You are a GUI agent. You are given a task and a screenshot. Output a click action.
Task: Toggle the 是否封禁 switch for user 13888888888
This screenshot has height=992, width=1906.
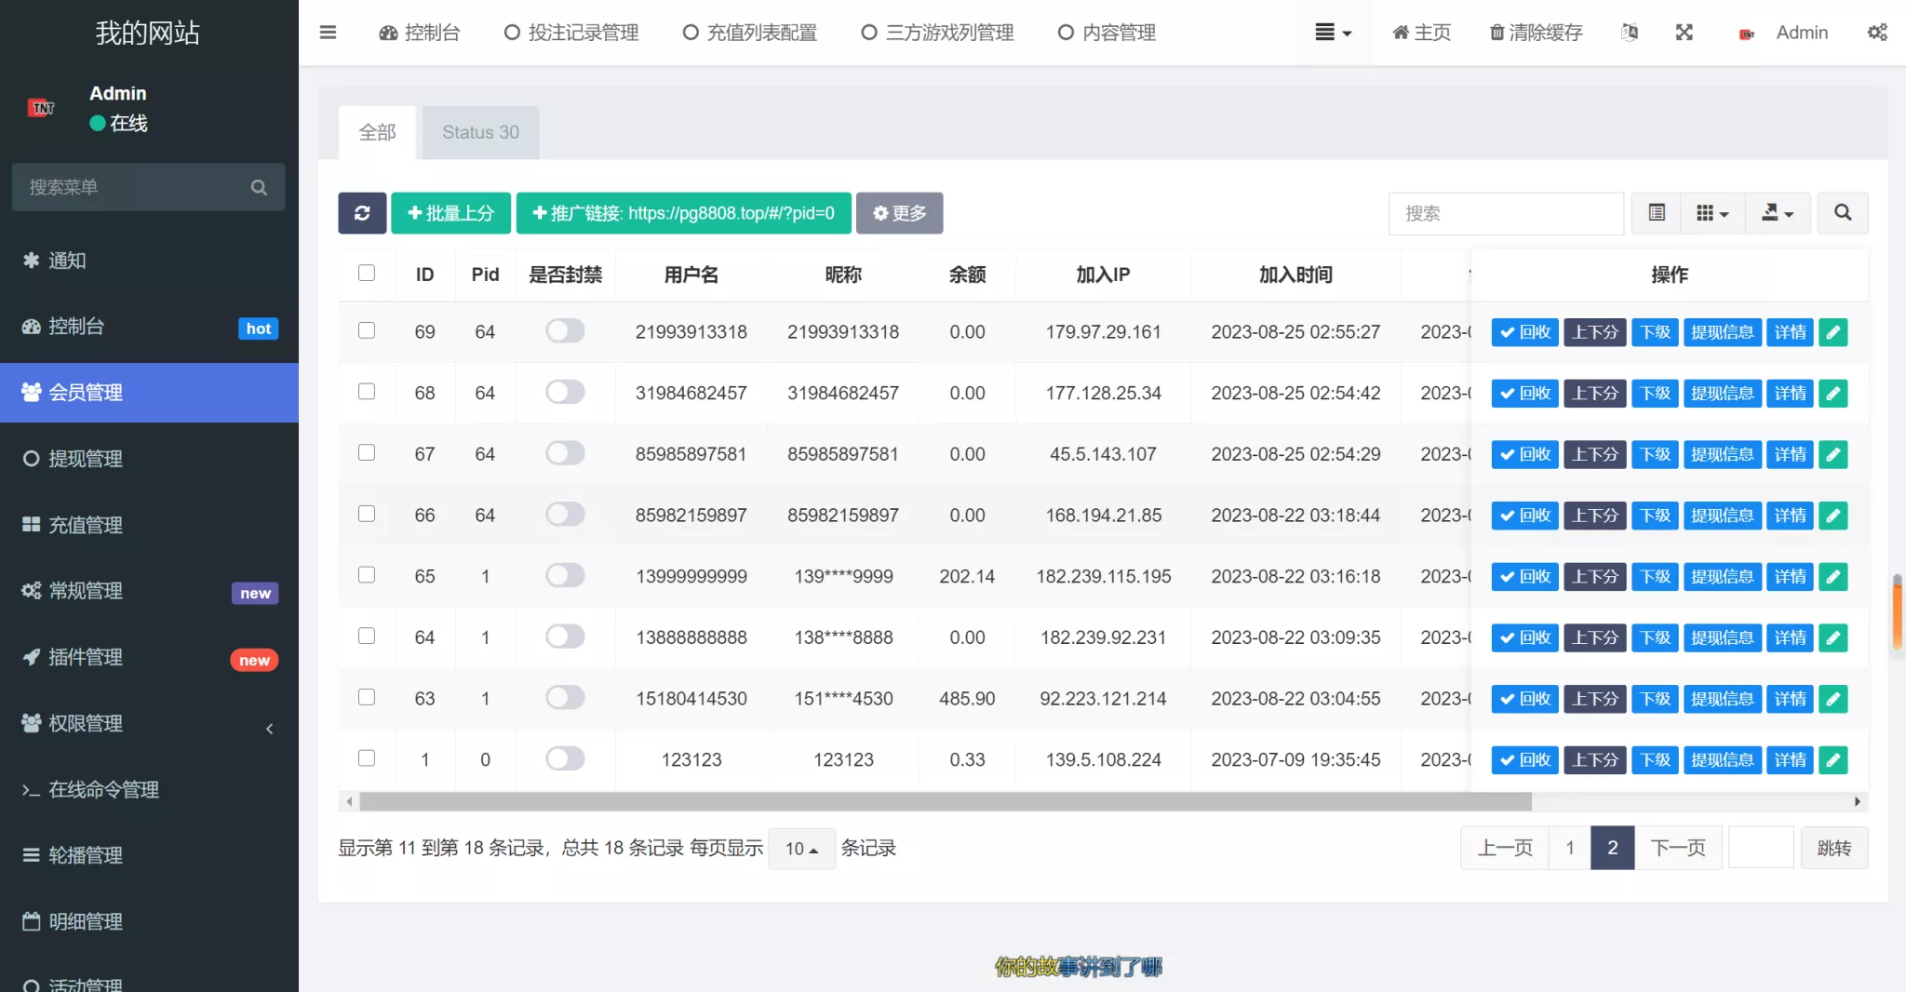click(x=564, y=637)
